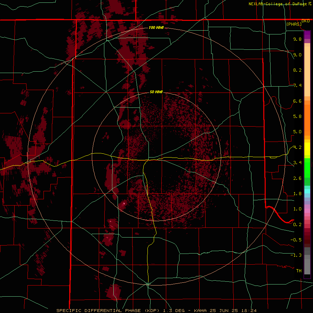The height and width of the screenshot is (313, 313).
Task: Click the yellow band of the color scale
Action: (307, 149)
